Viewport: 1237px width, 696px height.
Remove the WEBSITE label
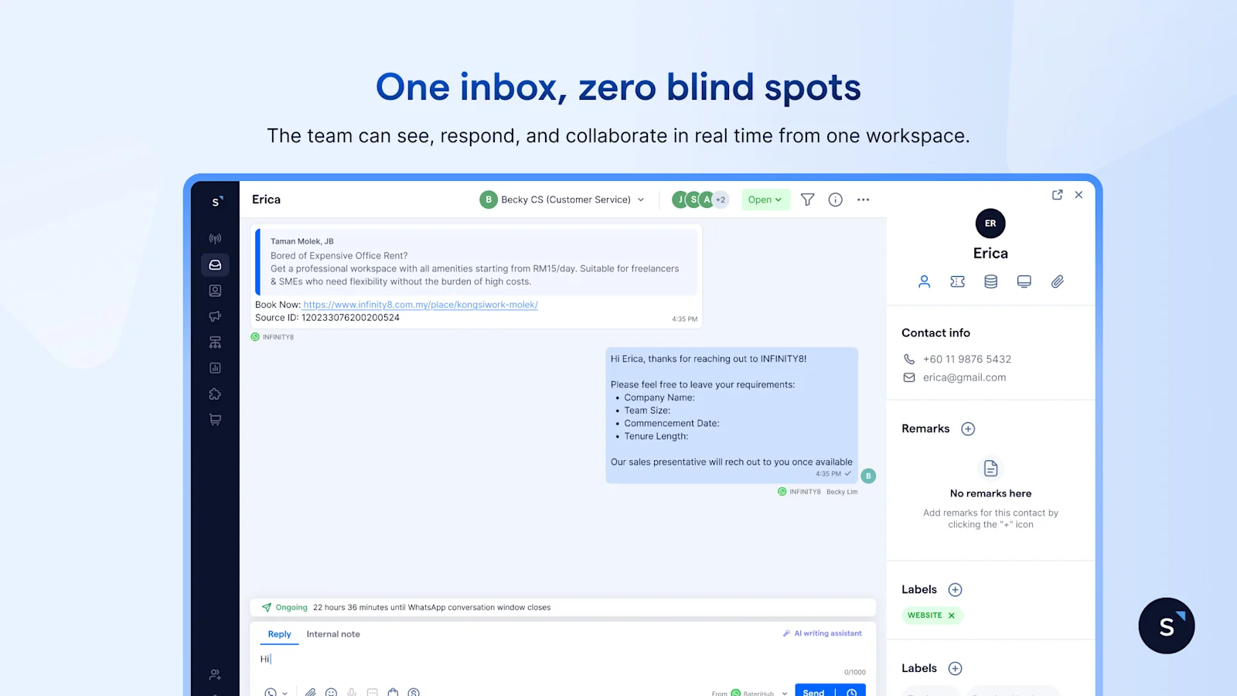tap(951, 616)
